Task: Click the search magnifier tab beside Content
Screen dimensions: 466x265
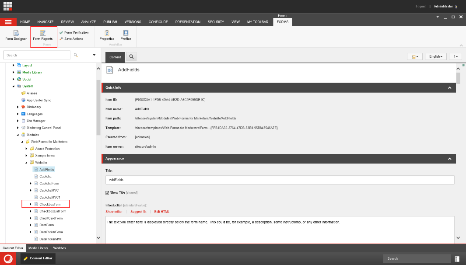Action: (x=131, y=57)
